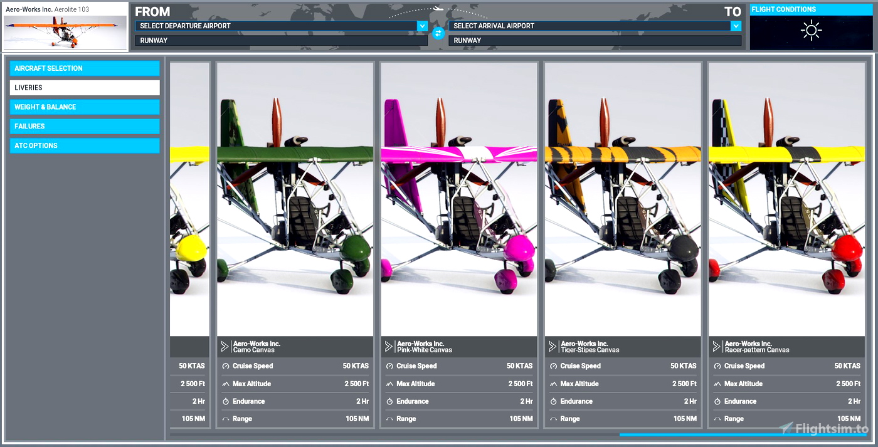Switch to the Liveries tab
Screen dimensions: 878x447
[x=85, y=88]
